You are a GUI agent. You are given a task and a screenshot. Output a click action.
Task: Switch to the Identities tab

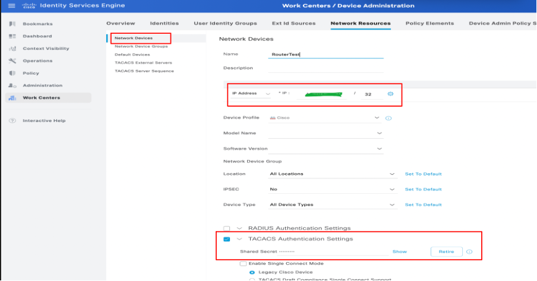(165, 23)
